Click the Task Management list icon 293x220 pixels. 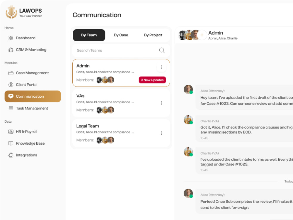pyautogui.click(x=11, y=108)
